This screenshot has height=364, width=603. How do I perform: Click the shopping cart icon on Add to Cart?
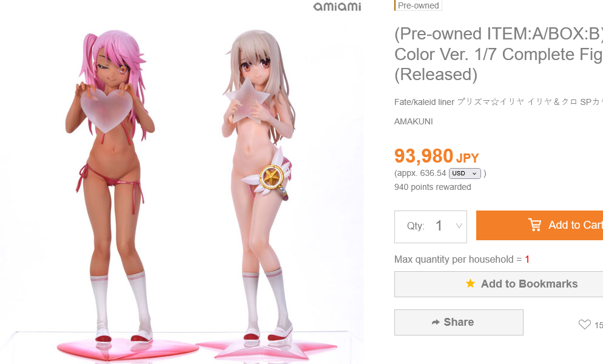click(x=534, y=224)
